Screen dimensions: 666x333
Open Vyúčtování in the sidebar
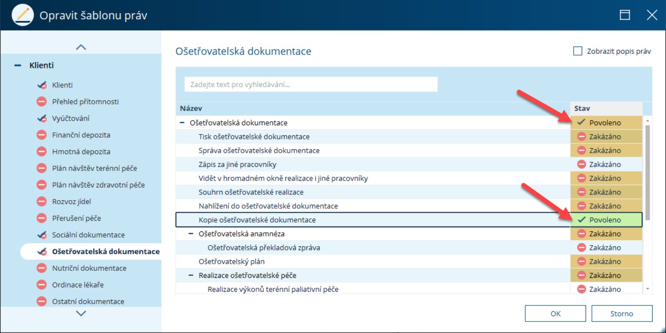coord(71,119)
